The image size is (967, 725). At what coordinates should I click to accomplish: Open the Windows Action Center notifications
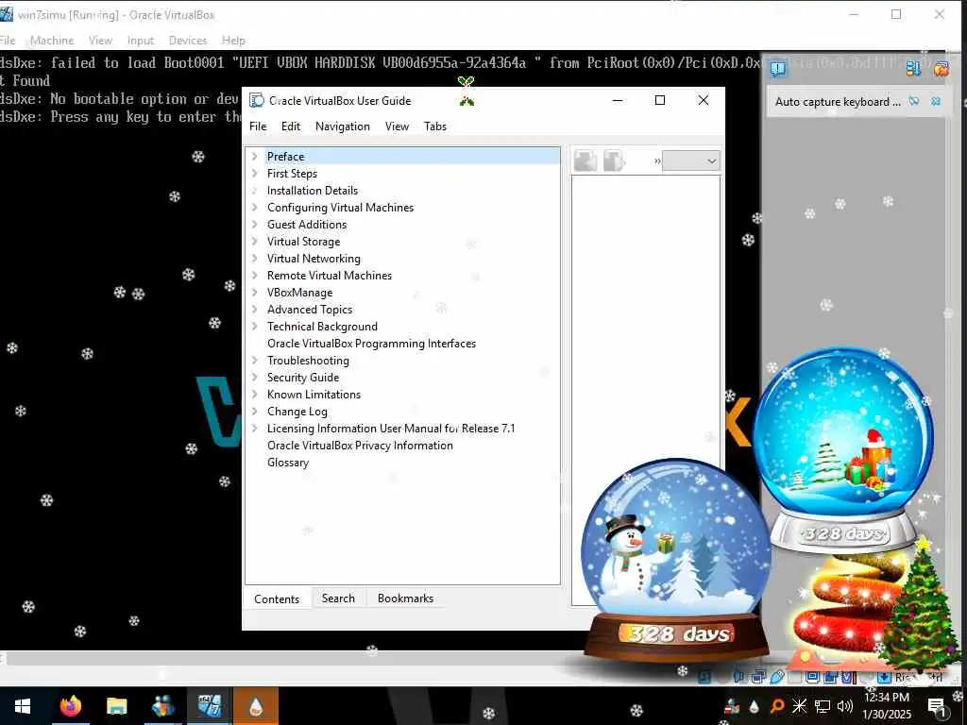pyautogui.click(x=937, y=707)
